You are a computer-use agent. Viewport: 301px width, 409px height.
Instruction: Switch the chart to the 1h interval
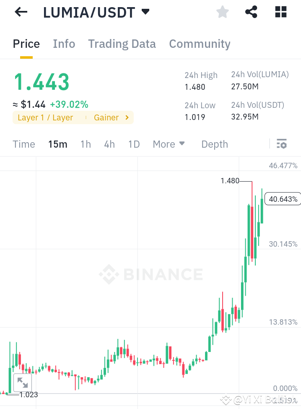tap(86, 144)
